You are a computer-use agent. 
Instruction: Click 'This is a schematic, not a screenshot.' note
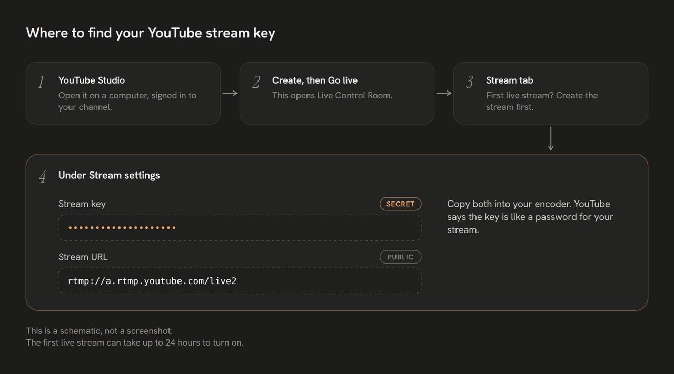[x=100, y=331]
